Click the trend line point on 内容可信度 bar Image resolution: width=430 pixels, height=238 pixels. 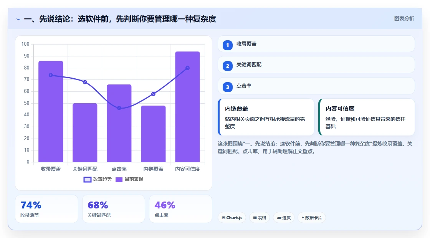(x=188, y=68)
